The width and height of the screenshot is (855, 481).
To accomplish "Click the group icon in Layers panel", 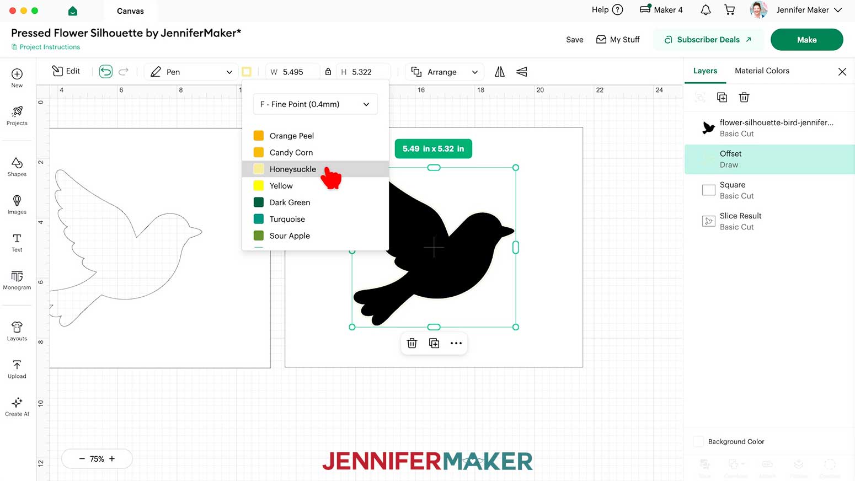I will click(x=700, y=97).
